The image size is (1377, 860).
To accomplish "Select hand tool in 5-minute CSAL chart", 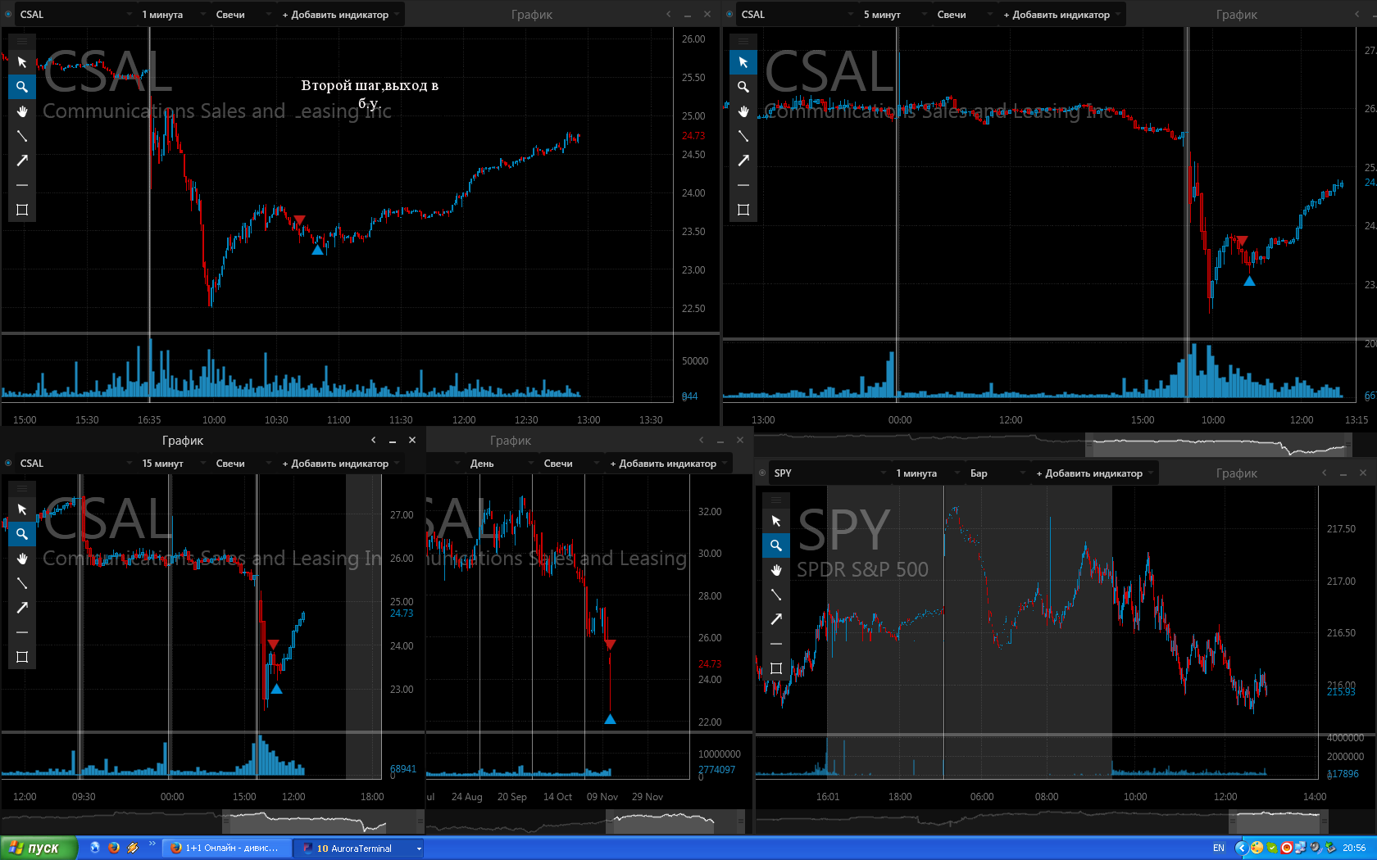I will (x=743, y=111).
